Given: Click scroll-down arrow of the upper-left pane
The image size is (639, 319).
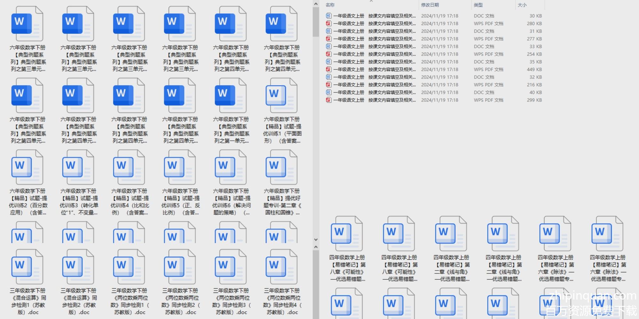Looking at the screenshot, I should pos(316,240).
